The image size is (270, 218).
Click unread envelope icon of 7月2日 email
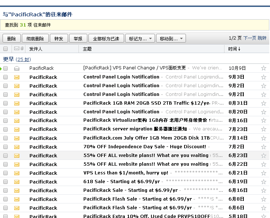[17, 147]
